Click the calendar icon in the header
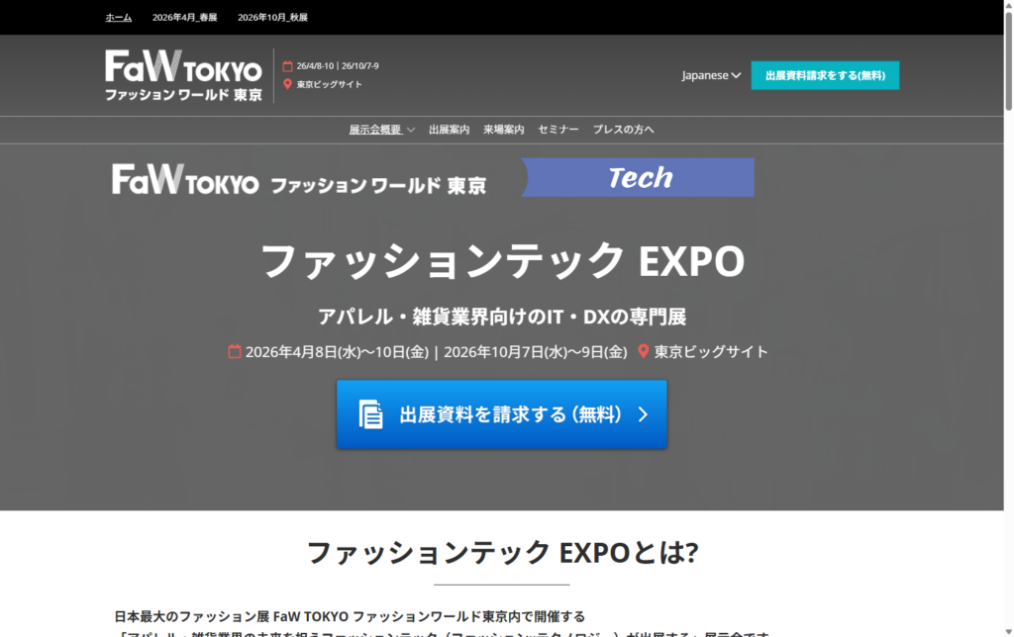 [x=288, y=66]
